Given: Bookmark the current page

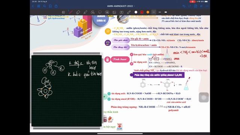Looking at the screenshot, I should 50,6.
